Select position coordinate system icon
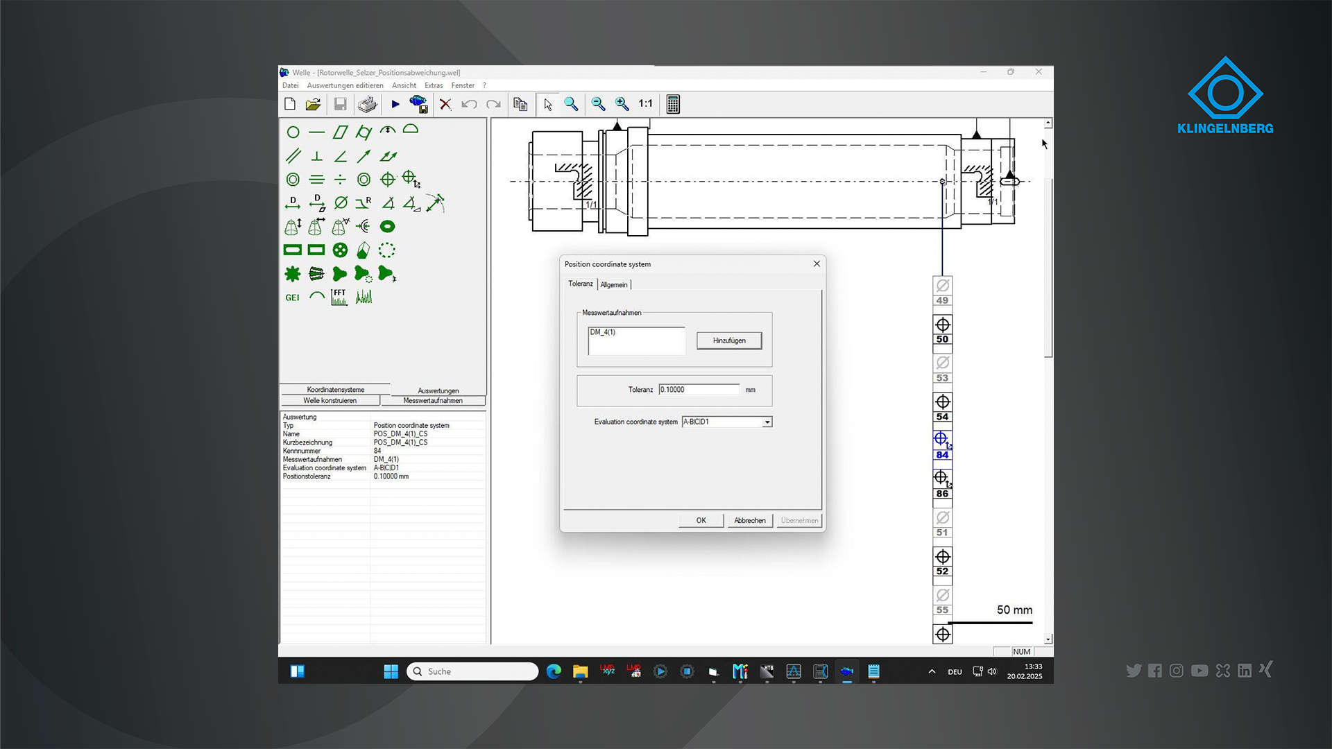This screenshot has width=1332, height=749. pos(411,179)
